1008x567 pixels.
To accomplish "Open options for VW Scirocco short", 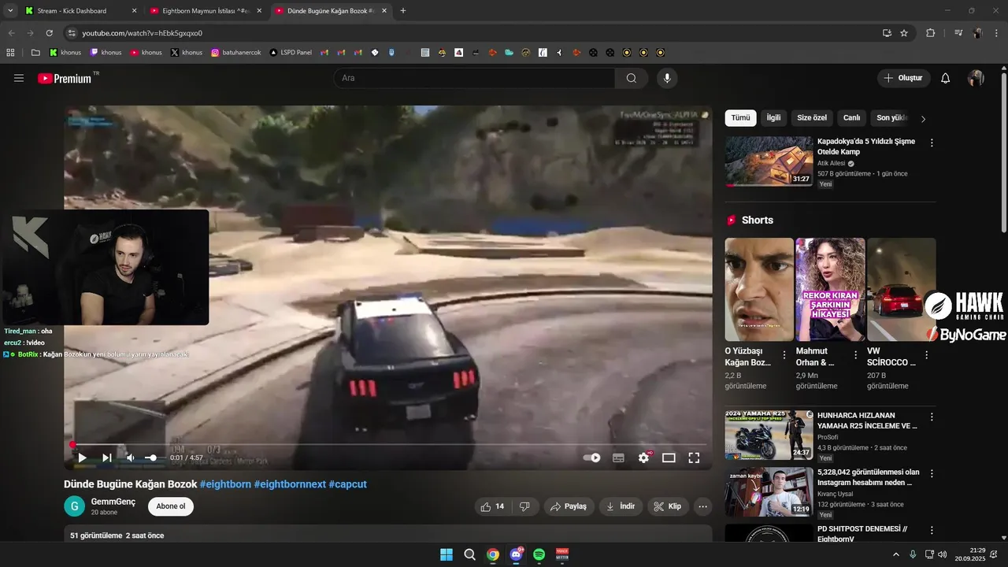I will point(926,355).
